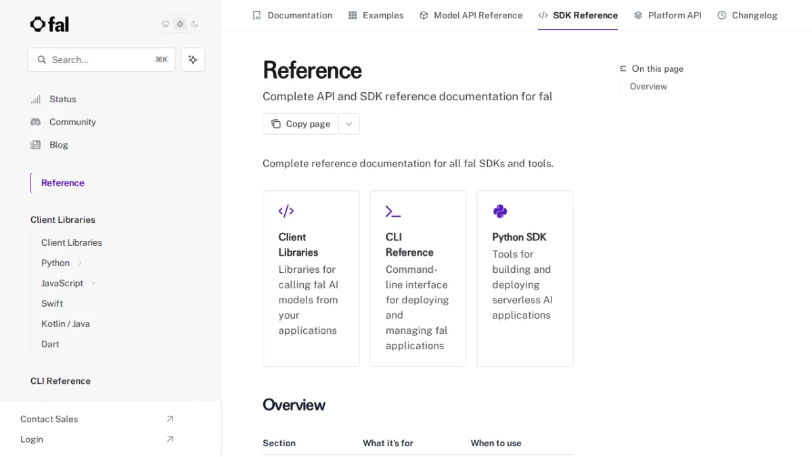
Task: Open the CLI Reference card
Action: click(418, 279)
